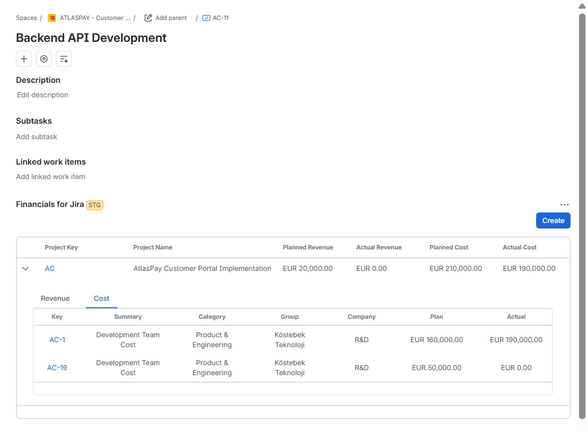The height and width of the screenshot is (431, 588).
Task: Open AC-11 breadcrumb link
Action: pyautogui.click(x=220, y=18)
